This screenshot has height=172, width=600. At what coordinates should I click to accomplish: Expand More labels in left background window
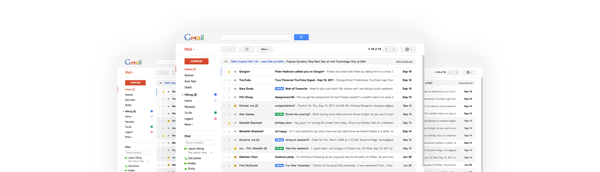point(128,137)
